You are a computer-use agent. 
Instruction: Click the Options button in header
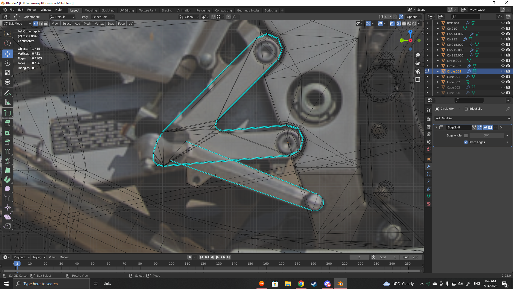click(414, 17)
